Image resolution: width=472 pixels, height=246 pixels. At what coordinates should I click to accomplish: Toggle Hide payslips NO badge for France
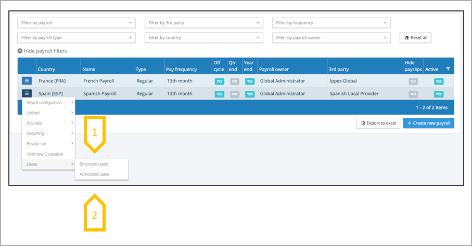[413, 81]
